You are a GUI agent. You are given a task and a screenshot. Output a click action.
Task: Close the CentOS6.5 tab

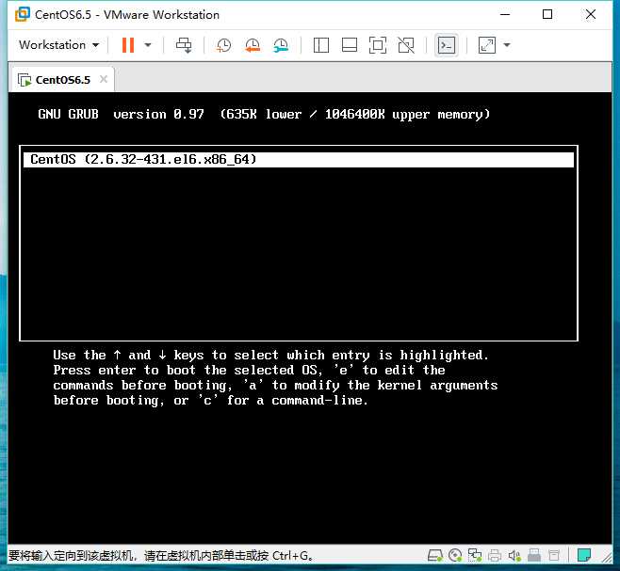pos(104,79)
